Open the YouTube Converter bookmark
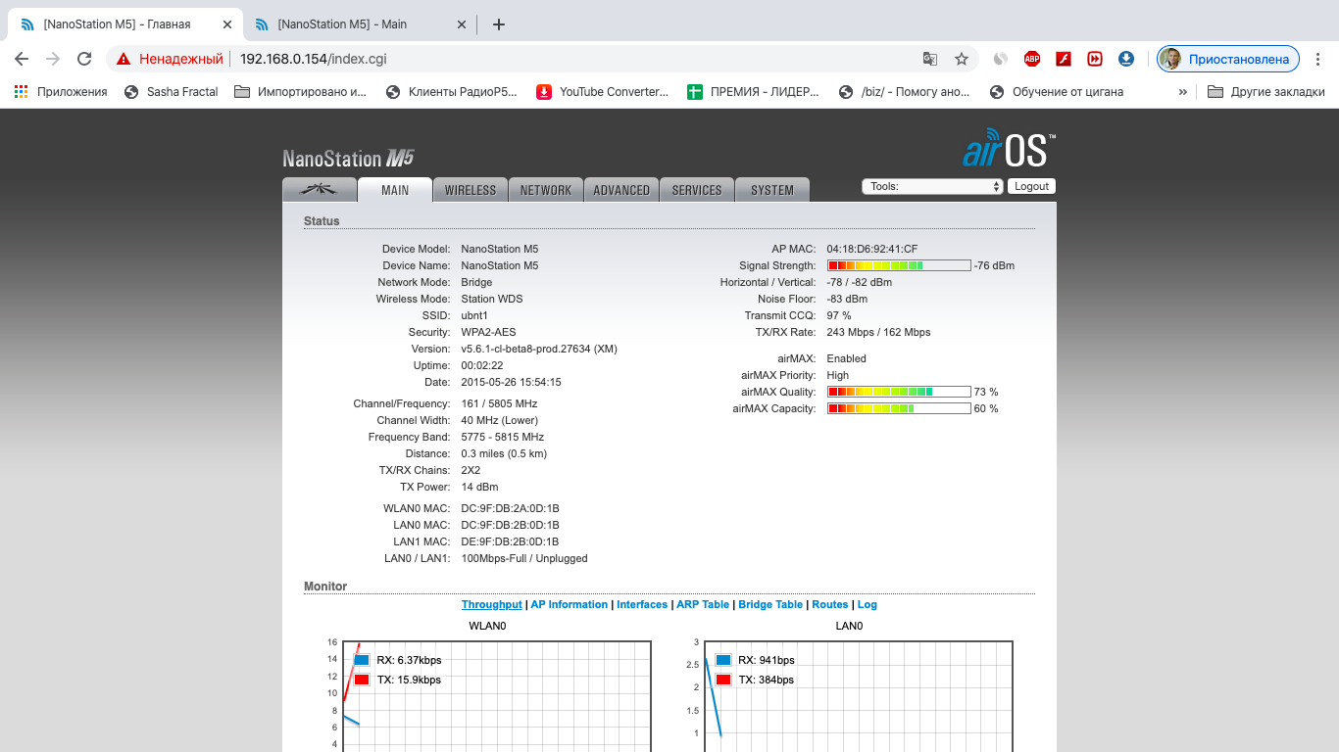Image resolution: width=1339 pixels, height=752 pixels. 603,92
